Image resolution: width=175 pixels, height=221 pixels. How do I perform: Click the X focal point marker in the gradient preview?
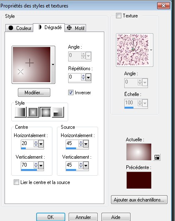point(21,72)
